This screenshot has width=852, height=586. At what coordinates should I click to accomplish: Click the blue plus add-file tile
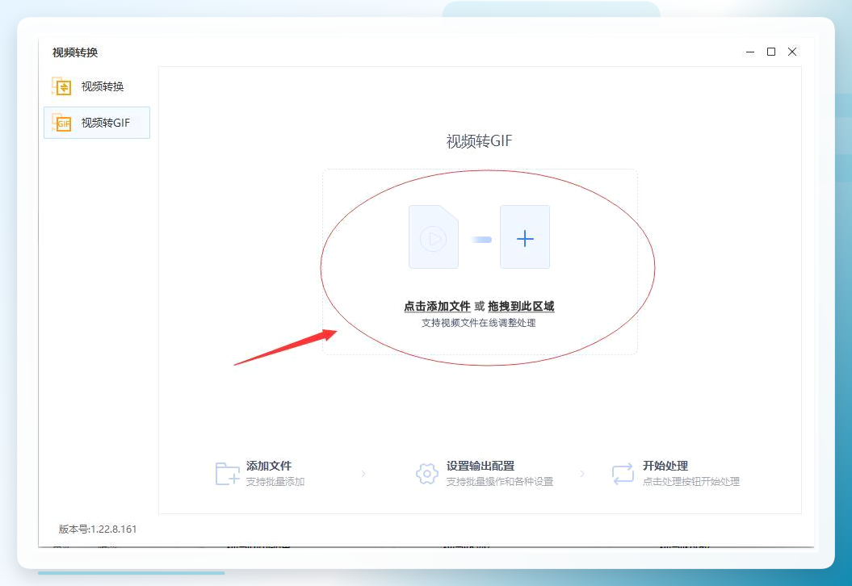(525, 236)
